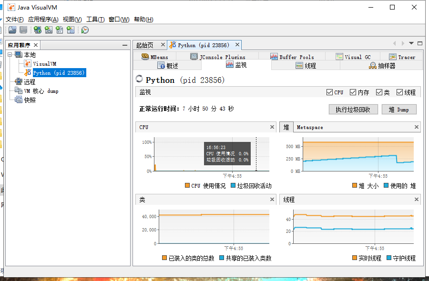Screen dimensions: 429x281
Task: Open the Visual GC tab
Action: (353, 57)
